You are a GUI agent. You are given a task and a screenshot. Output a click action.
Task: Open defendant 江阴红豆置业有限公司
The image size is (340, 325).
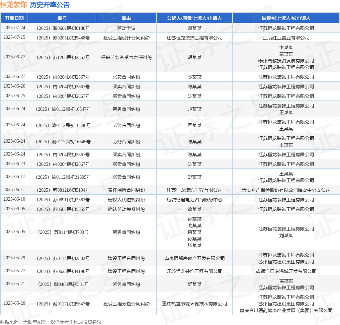(x=286, y=38)
